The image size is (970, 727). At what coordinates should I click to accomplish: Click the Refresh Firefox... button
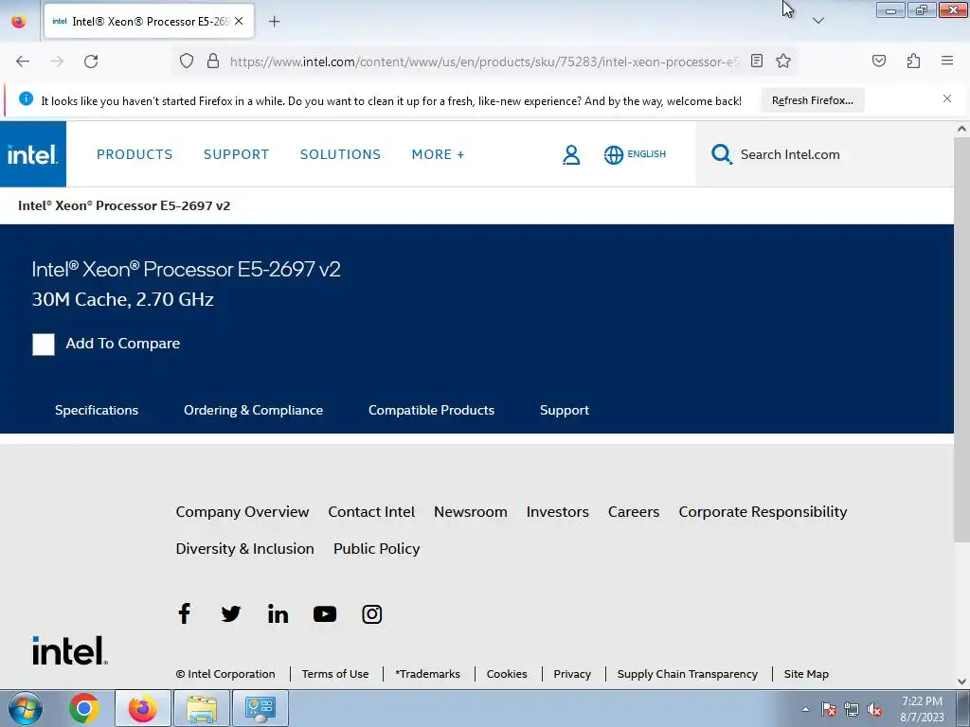[x=812, y=100]
